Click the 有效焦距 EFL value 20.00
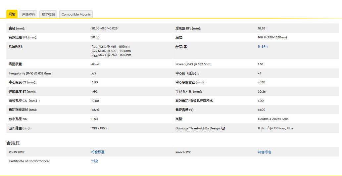The image size is (342, 176). coord(95,37)
